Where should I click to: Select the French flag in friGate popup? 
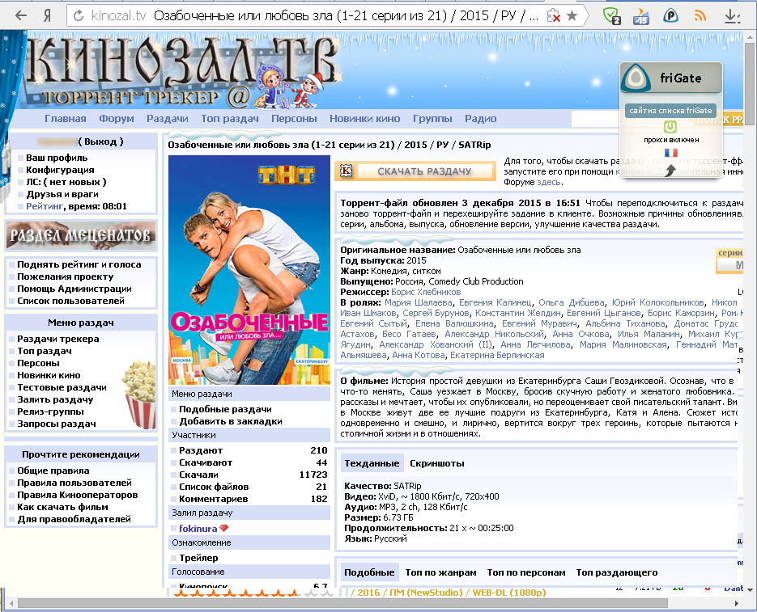coord(670,153)
